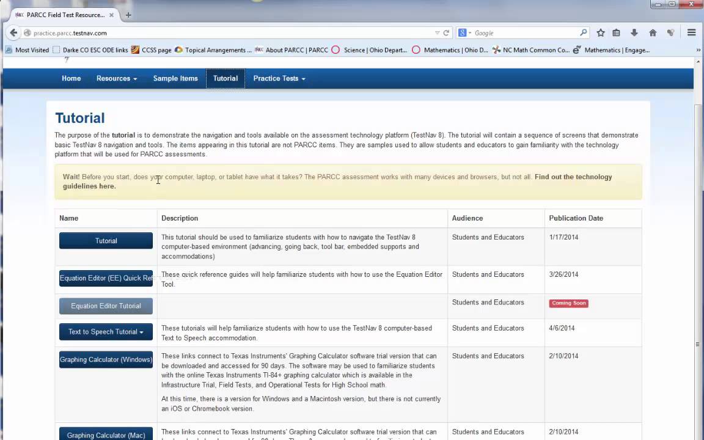This screenshot has width=704, height=440.
Task: Open the CCSS page bookmark
Action: [152, 50]
